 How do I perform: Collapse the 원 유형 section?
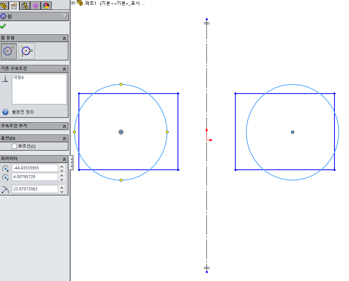pos(65,38)
